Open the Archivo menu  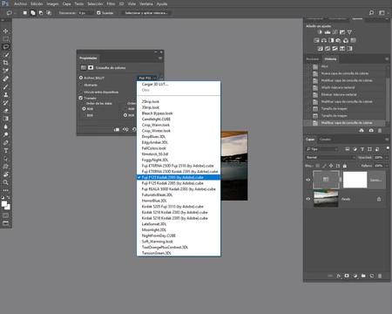click(x=20, y=3)
